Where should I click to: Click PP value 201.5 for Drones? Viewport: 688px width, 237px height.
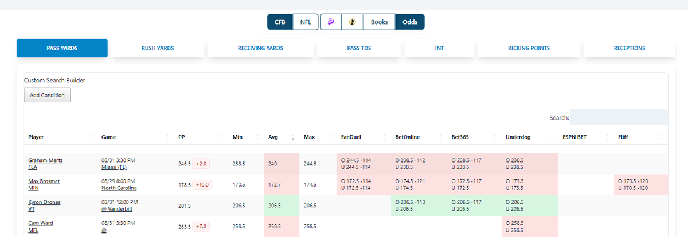click(186, 205)
